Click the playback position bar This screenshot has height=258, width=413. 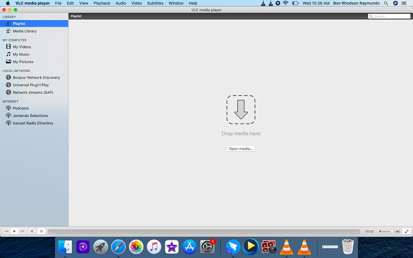(x=204, y=231)
